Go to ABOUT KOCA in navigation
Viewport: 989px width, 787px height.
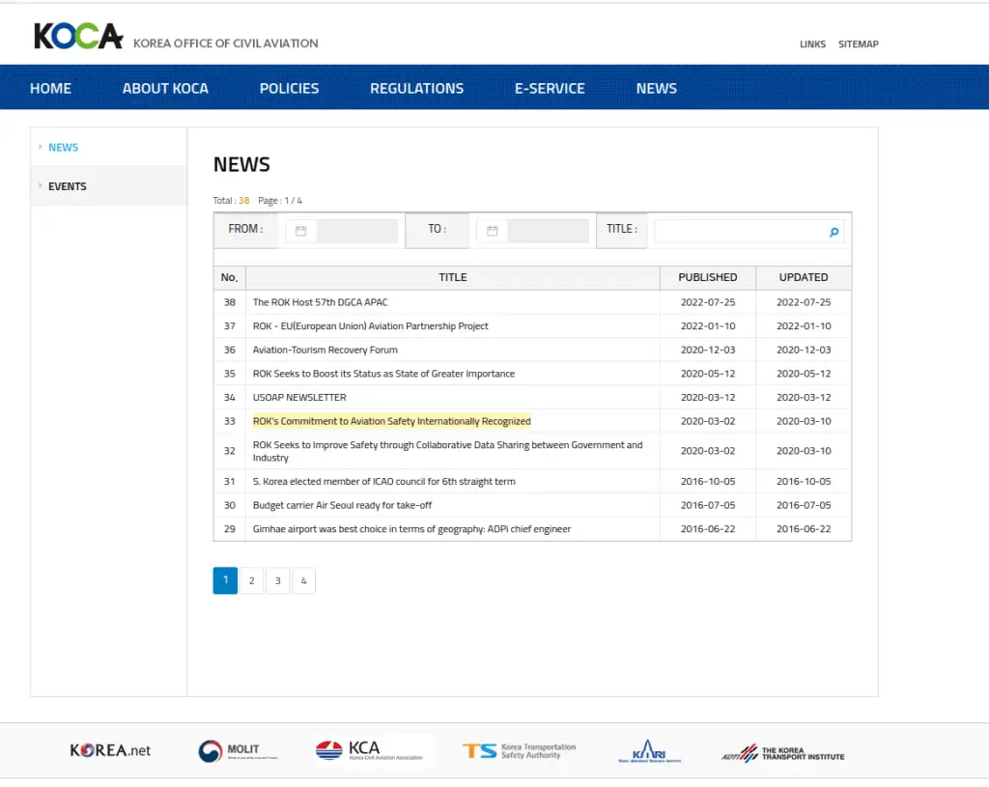[x=165, y=88]
